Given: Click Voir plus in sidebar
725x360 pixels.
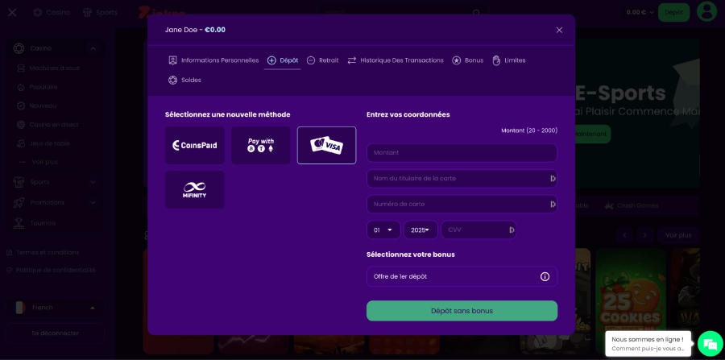Looking at the screenshot, I should (39, 162).
